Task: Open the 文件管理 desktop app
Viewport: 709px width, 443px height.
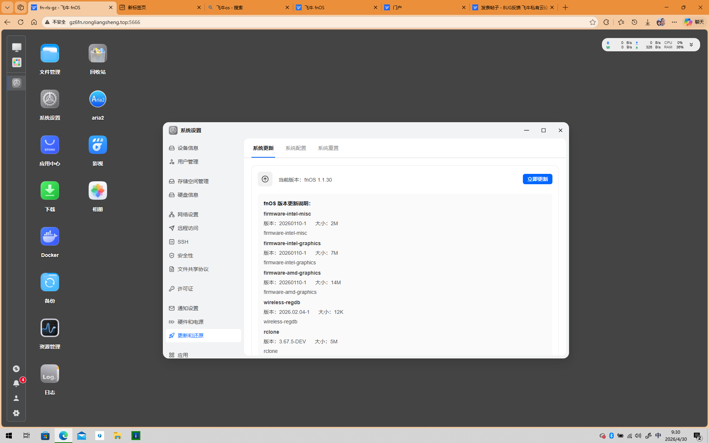Action: pyautogui.click(x=50, y=54)
